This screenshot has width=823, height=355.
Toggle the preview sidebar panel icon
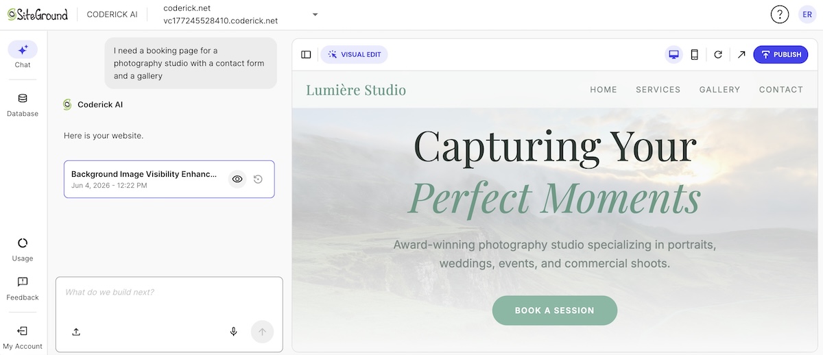pyautogui.click(x=306, y=55)
